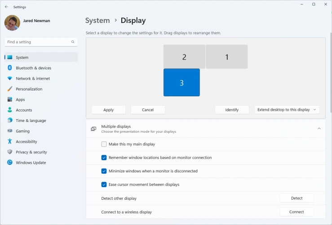The width and height of the screenshot is (332, 225).
Task: Toggle Ease cursor movement between displays
Action: coord(104,184)
